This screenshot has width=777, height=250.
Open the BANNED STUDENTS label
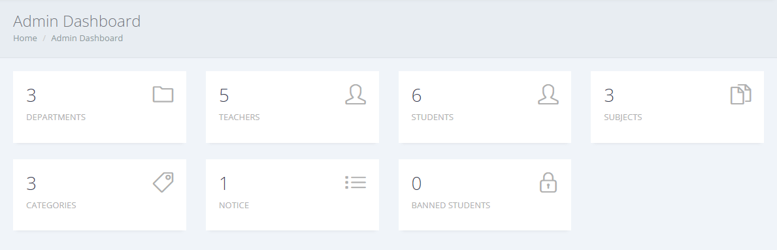451,206
